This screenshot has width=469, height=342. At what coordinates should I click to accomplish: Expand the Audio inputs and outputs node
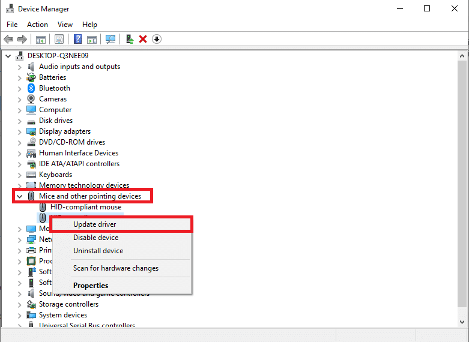19,67
